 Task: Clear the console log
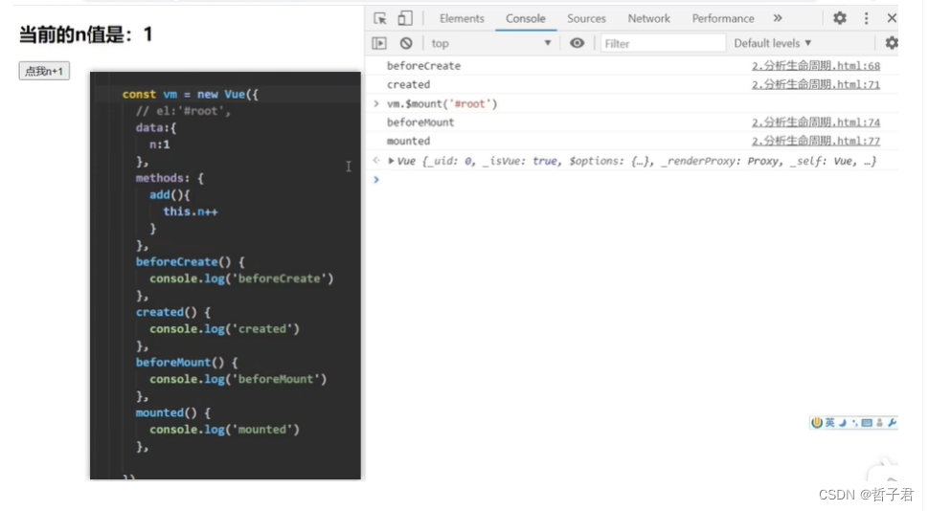406,43
